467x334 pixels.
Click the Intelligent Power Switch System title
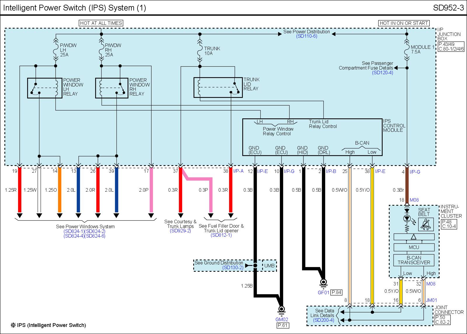pyautogui.click(x=74, y=8)
